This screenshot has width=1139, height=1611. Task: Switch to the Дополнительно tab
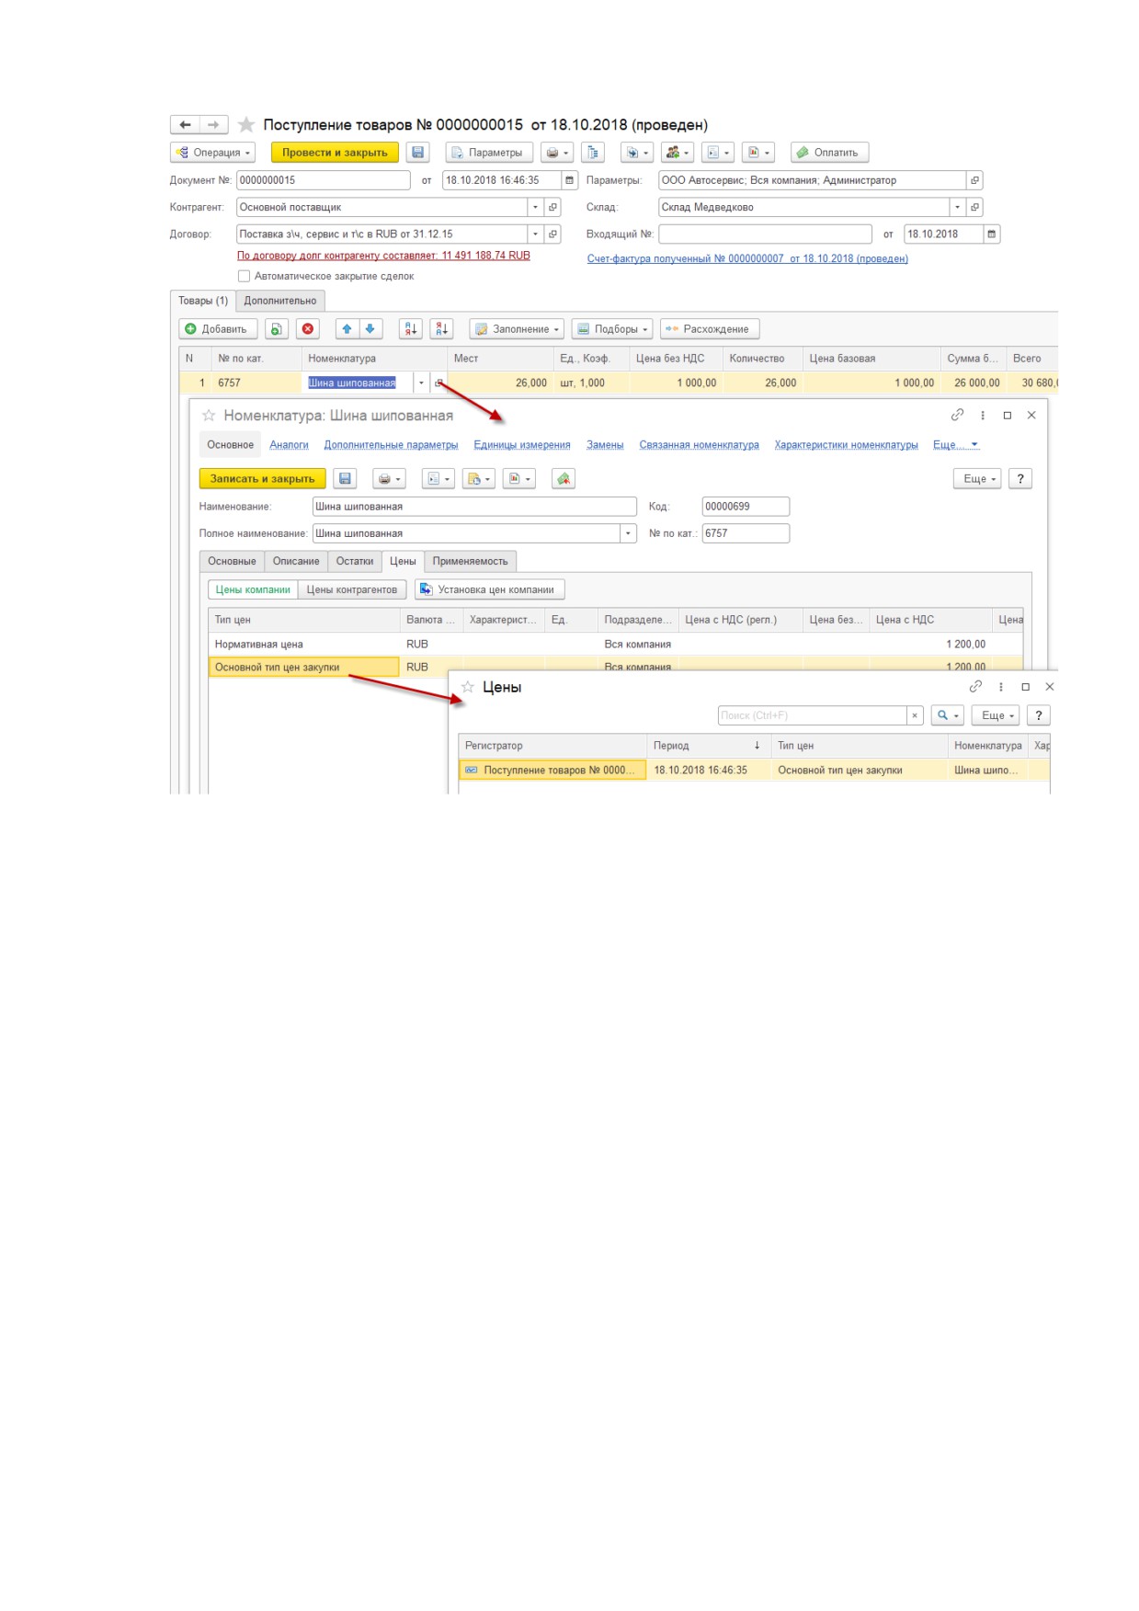point(280,302)
